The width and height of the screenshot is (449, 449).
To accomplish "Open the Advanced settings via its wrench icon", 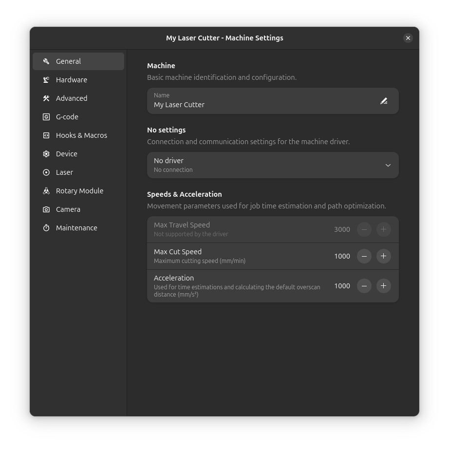I will pyautogui.click(x=46, y=98).
